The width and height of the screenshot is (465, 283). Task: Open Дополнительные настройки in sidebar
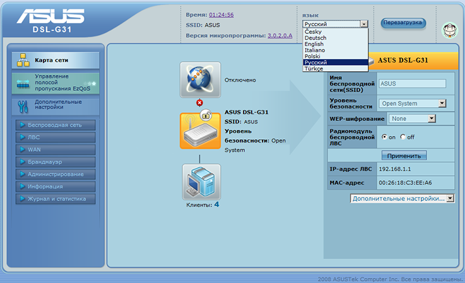tap(56, 106)
